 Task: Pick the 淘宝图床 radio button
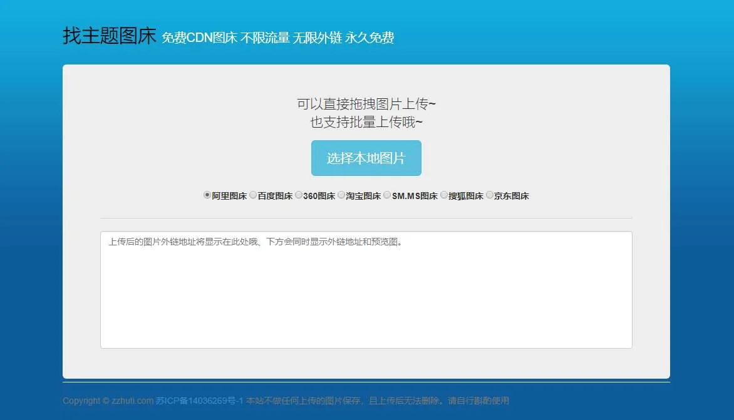pyautogui.click(x=341, y=195)
